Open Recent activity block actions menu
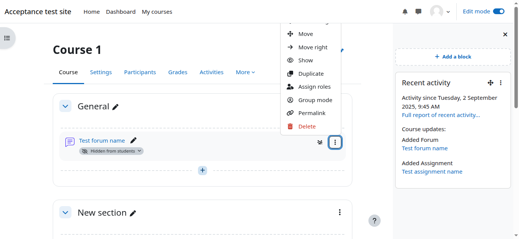Screen dimensions: 519x239 click(501, 83)
